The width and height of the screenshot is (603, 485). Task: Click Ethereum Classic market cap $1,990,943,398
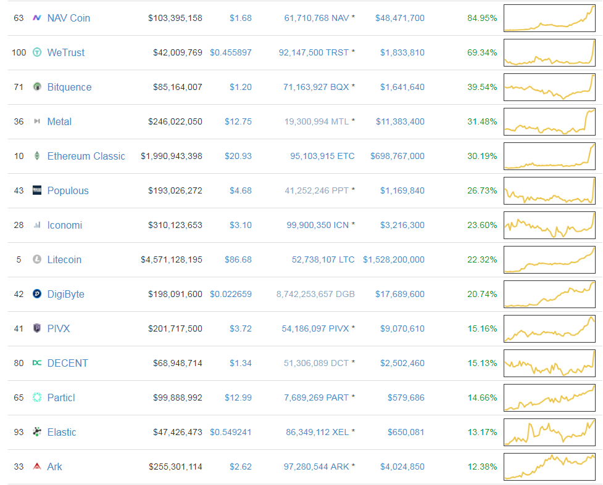172,157
